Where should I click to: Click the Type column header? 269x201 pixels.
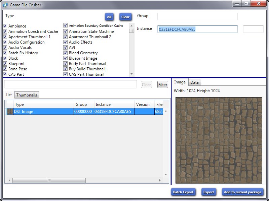44,105
